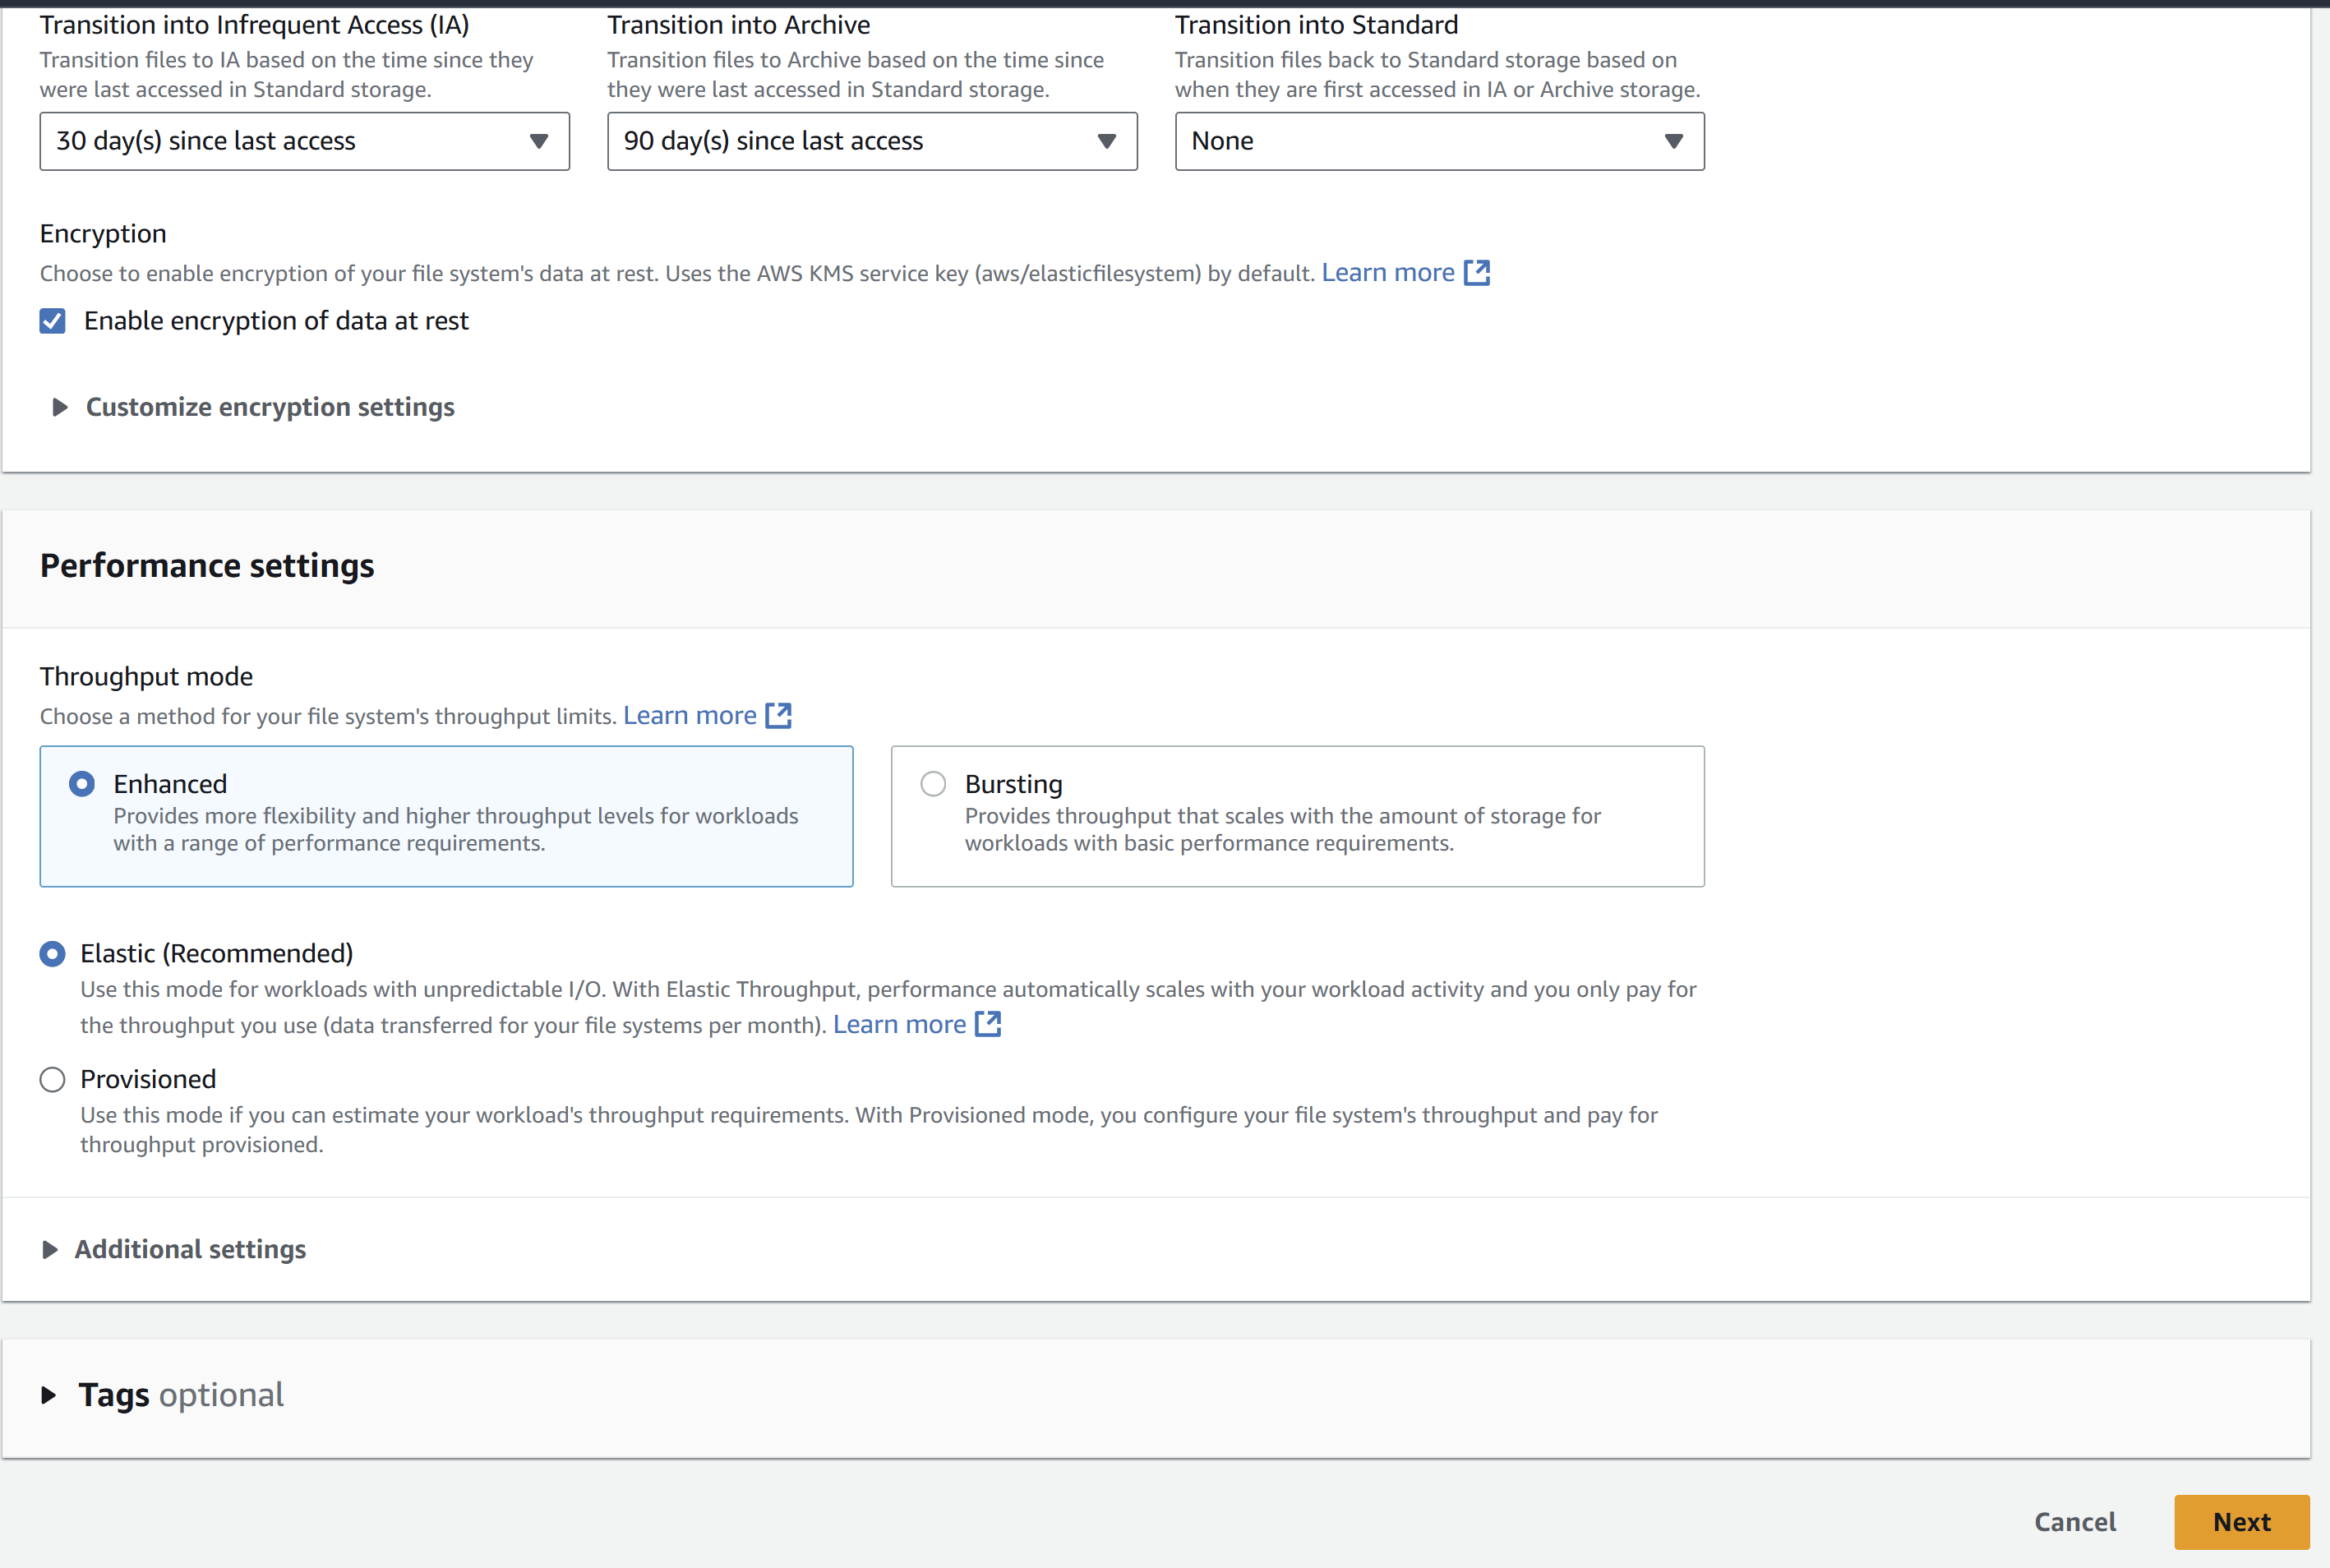Click external link icon next to Throughput Learn more
This screenshot has height=1568, width=2330.
pos(778,716)
